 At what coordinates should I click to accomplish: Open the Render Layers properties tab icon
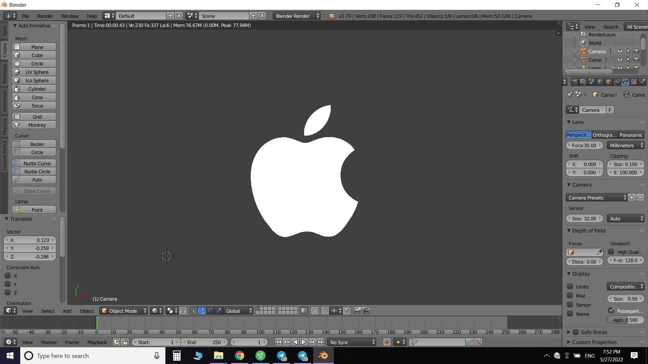(x=583, y=82)
